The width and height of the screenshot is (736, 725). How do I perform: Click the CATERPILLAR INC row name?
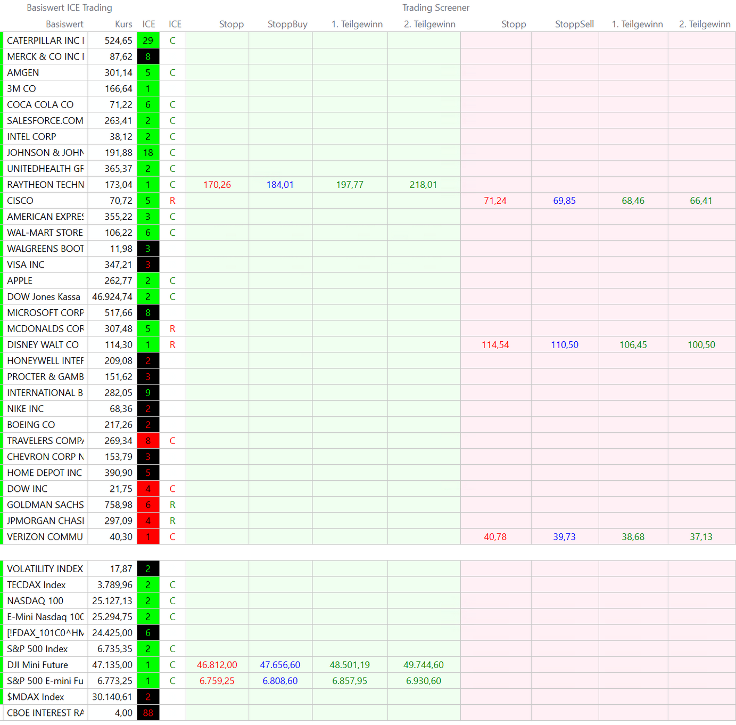pos(45,40)
